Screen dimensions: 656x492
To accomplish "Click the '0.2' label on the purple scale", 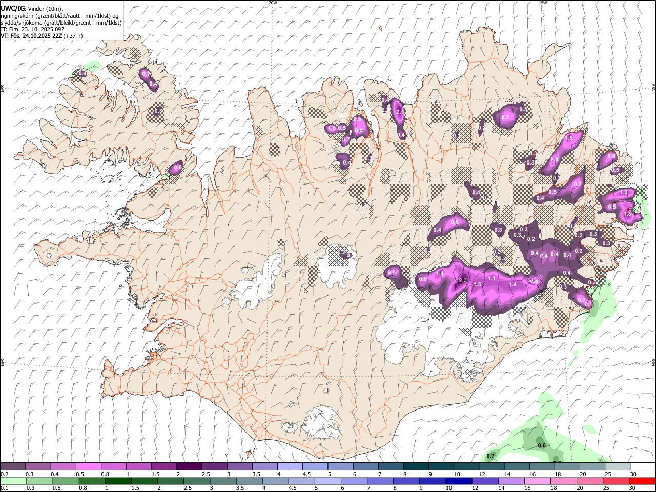I will [4, 474].
